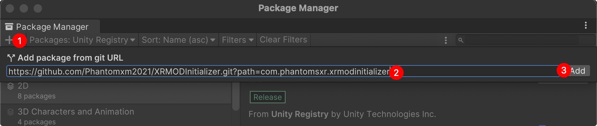Click inside the git URL text field
Screen dimensions: 597x126
coord(282,71)
